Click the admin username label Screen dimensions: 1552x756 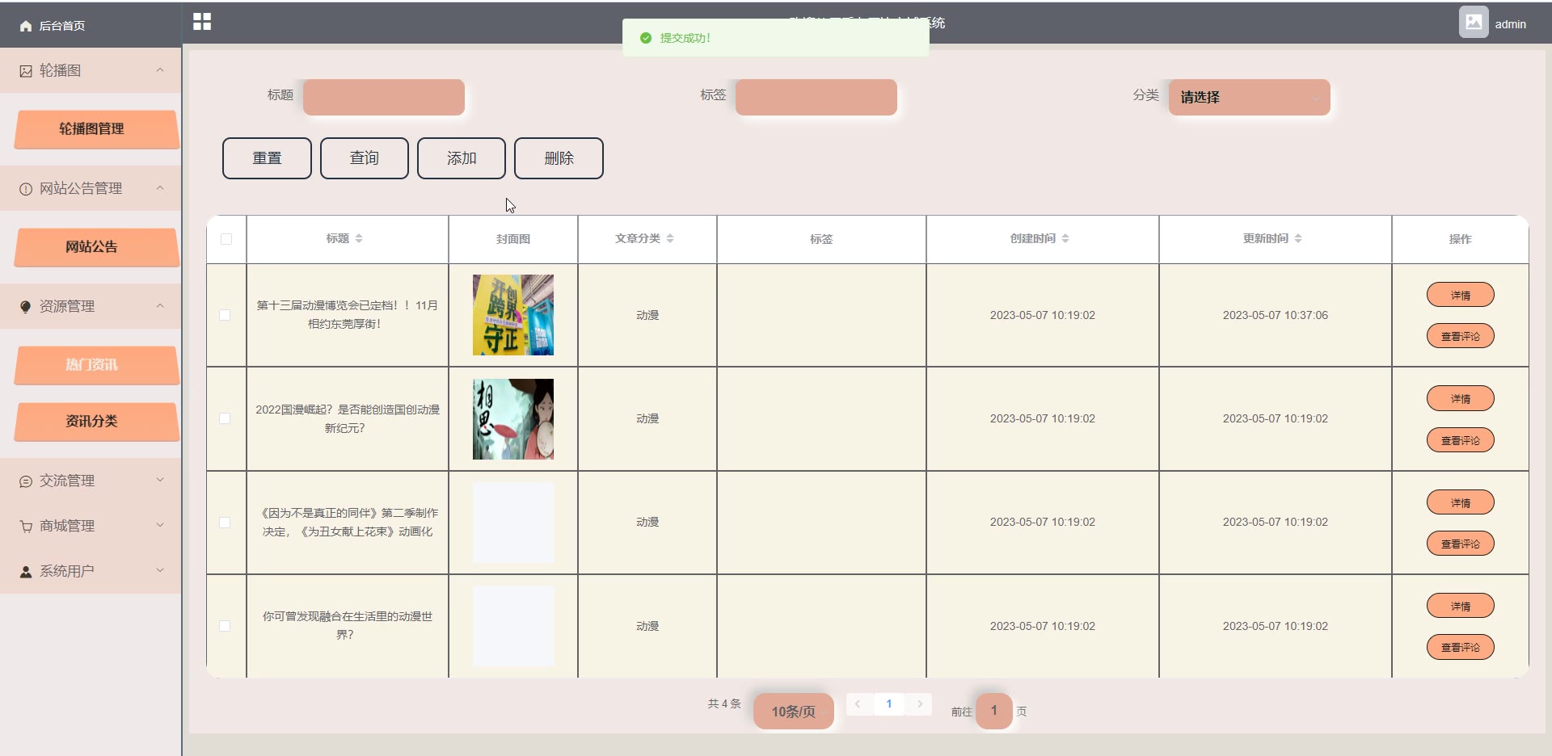[1510, 24]
